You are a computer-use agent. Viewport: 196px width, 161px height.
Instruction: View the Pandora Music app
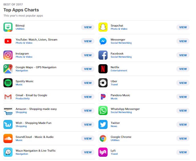183,97
